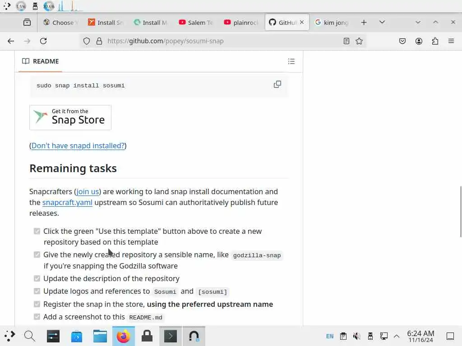Save page to Pocket

(402, 41)
